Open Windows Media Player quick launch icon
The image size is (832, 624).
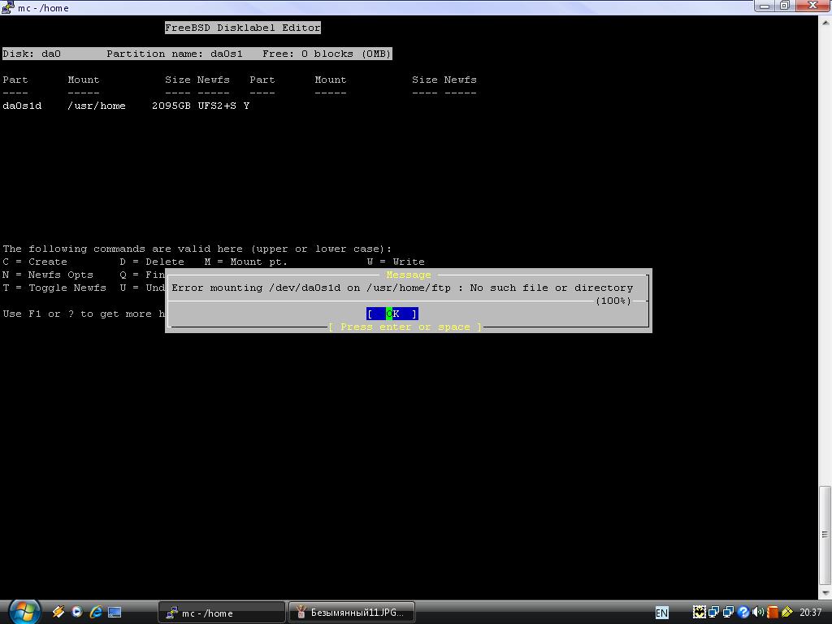[77, 612]
